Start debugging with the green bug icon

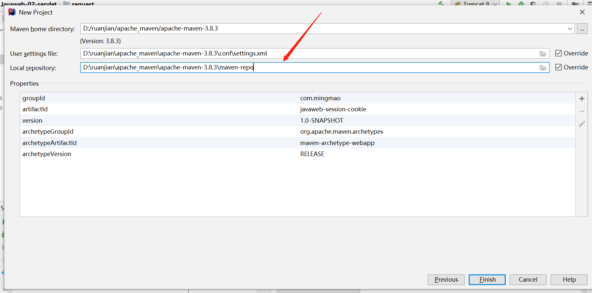[521, 4]
